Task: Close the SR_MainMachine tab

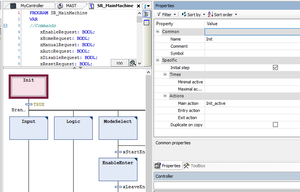Action: point(139,6)
